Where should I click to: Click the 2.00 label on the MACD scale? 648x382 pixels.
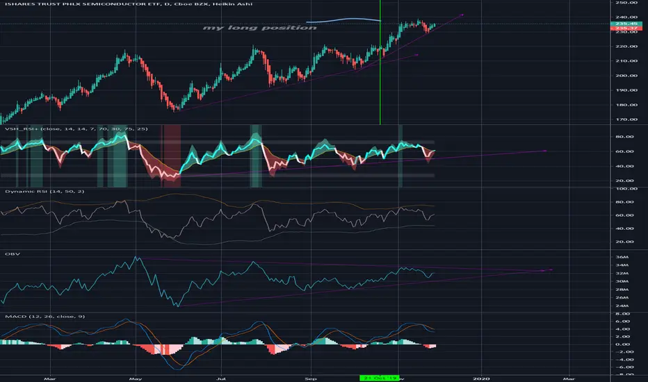tap(623, 337)
